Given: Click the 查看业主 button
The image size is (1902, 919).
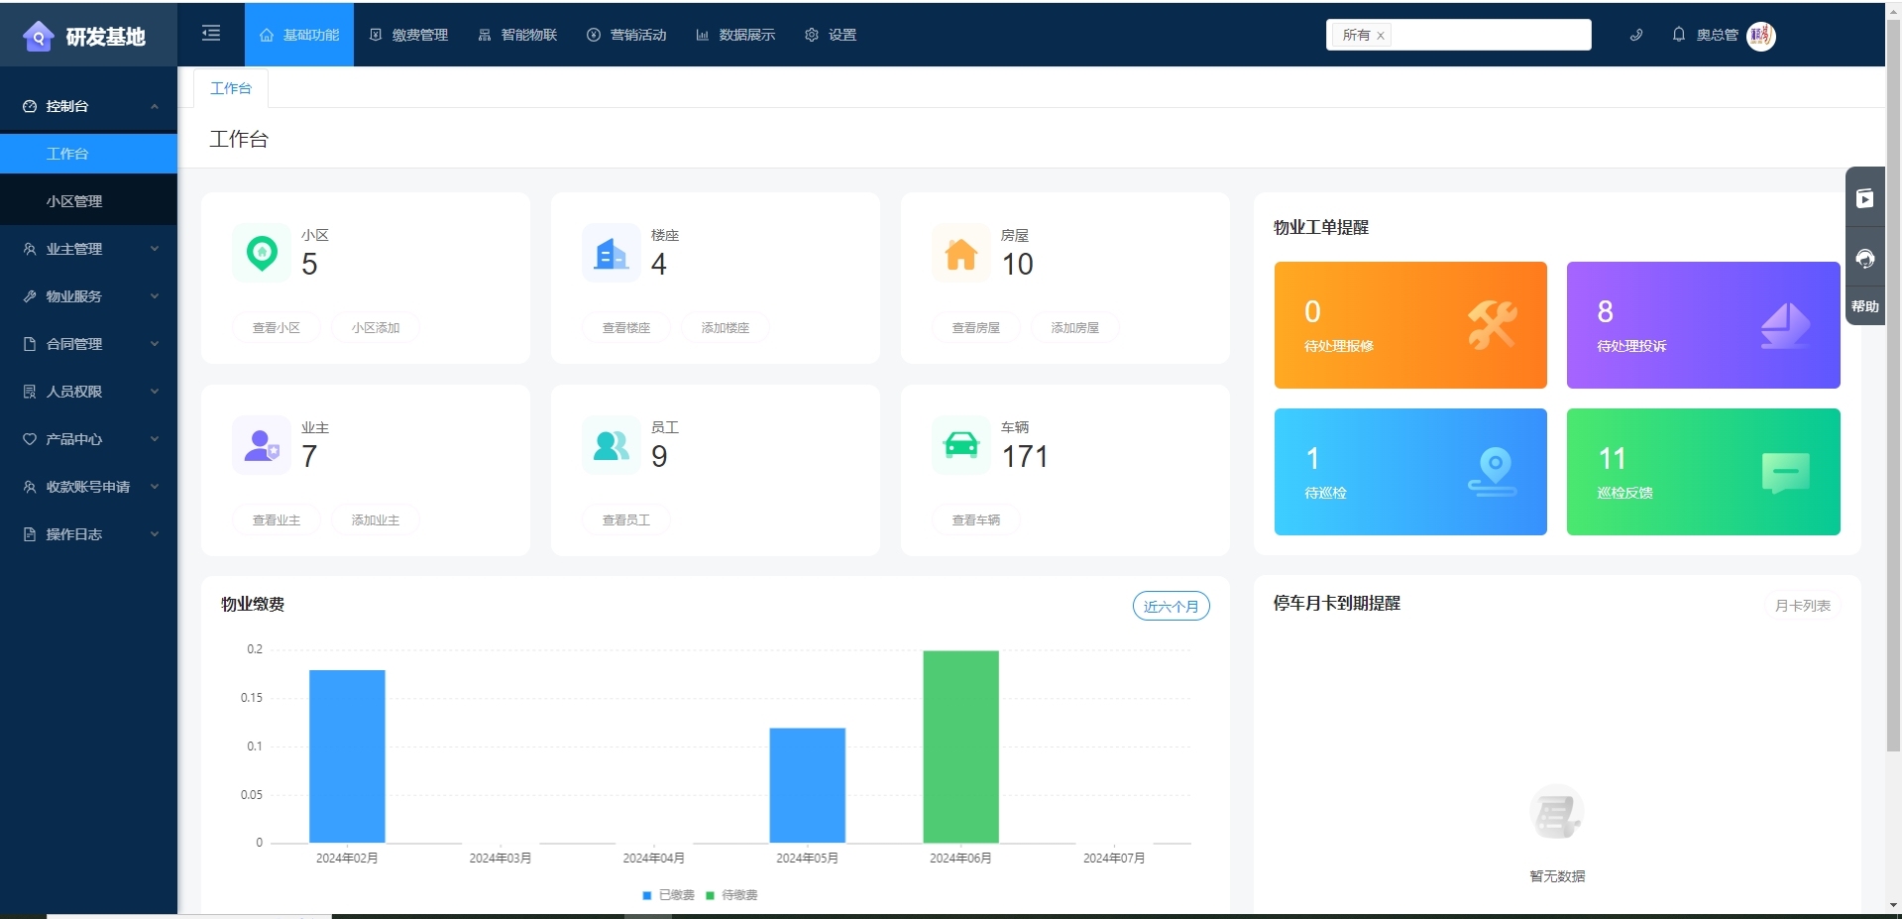Looking at the screenshot, I should point(277,519).
